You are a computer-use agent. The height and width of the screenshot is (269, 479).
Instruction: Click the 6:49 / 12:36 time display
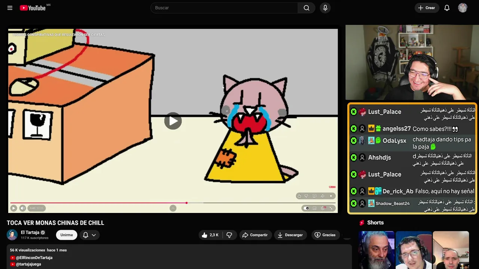click(37, 208)
